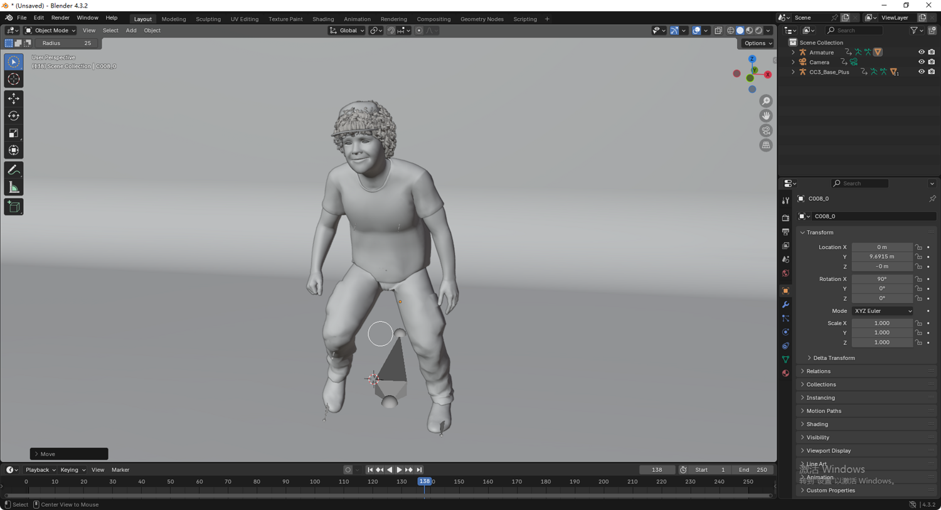Image resolution: width=941 pixels, height=510 pixels.
Task: Switch to rendered viewport shading
Action: coord(759,30)
